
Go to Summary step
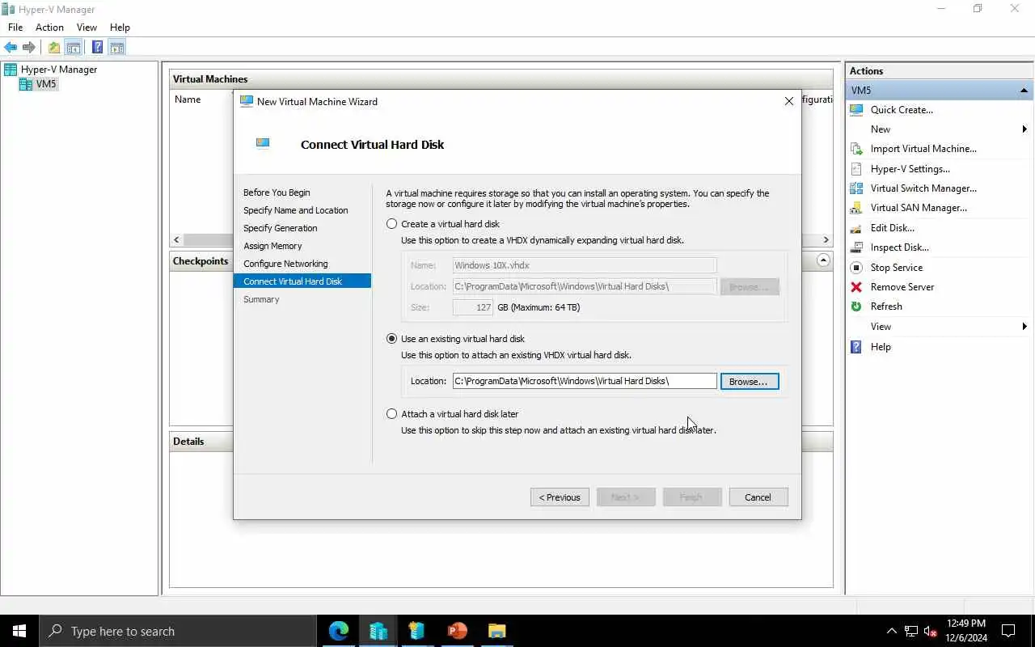261,299
